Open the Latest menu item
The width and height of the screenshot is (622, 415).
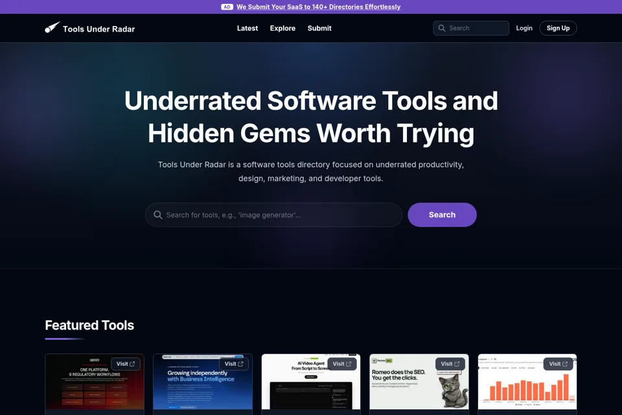pos(248,28)
